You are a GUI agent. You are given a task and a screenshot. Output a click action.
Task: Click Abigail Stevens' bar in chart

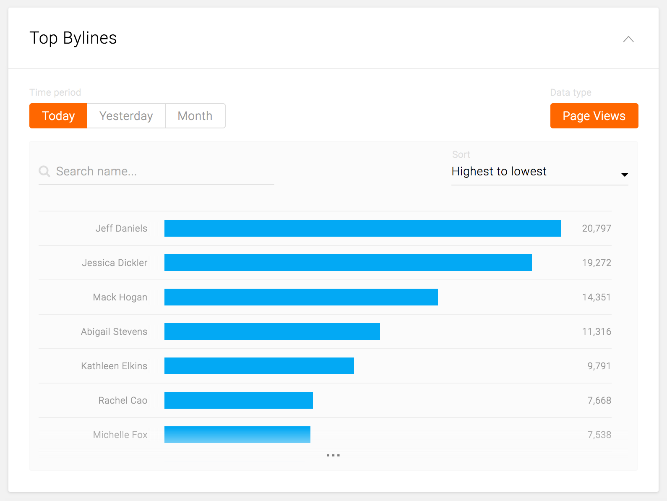point(272,331)
